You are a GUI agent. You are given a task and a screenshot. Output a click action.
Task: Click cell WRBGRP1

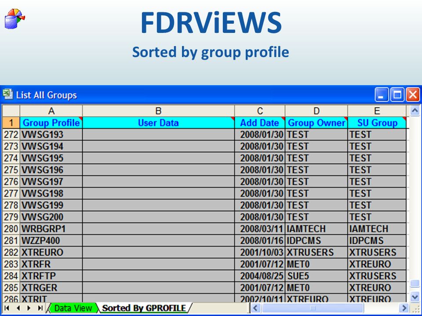pos(51,229)
